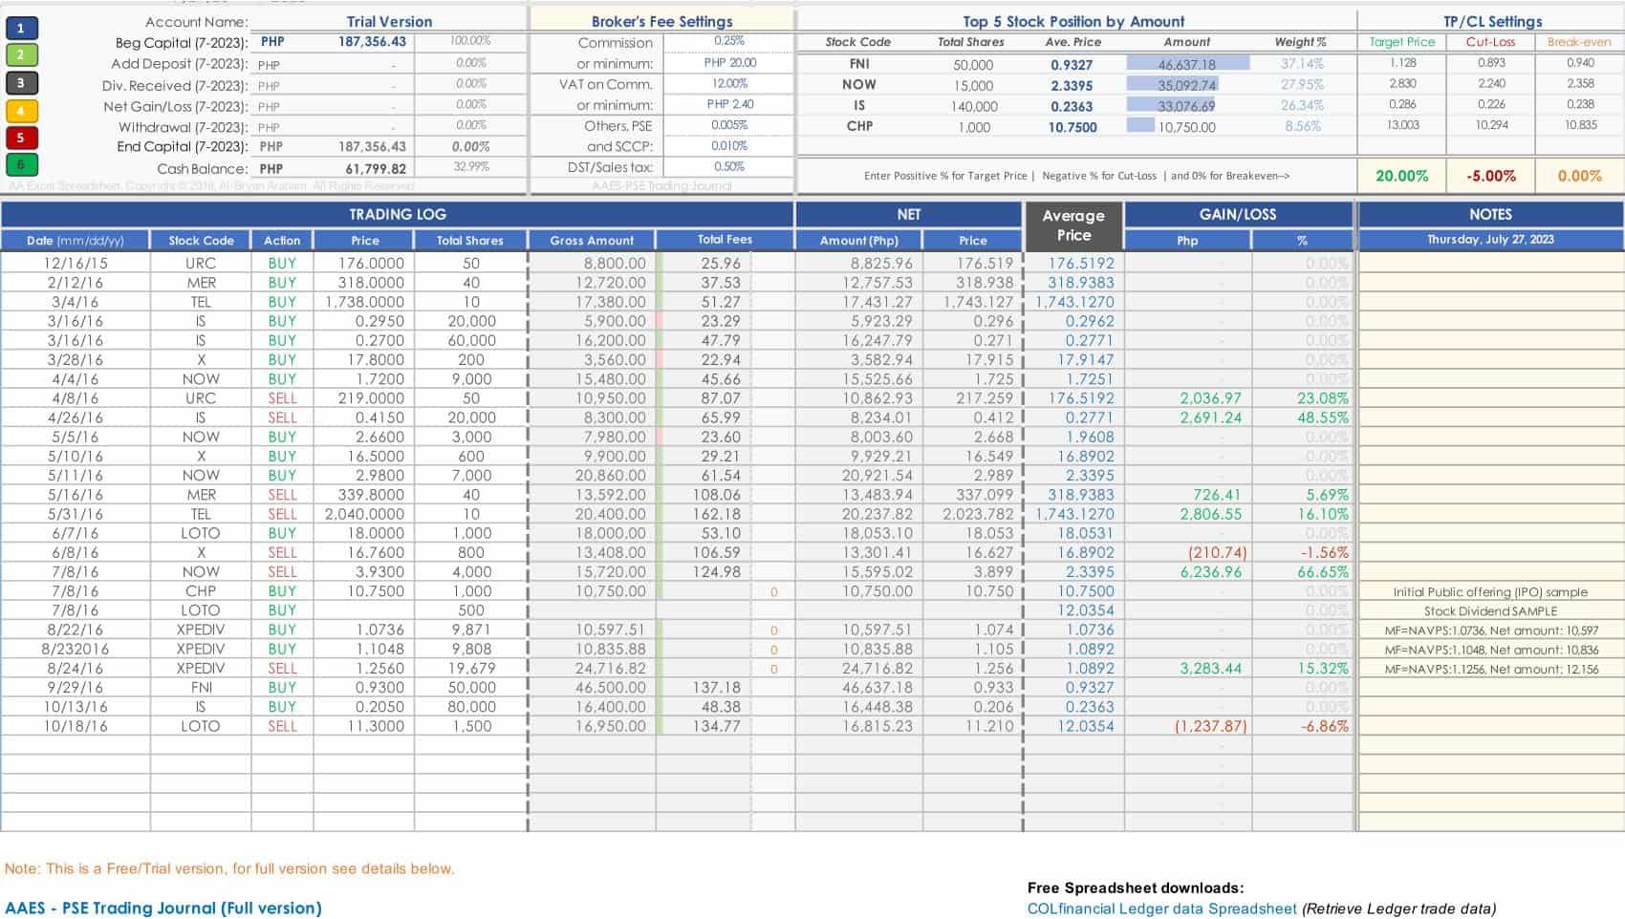The width and height of the screenshot is (1625, 919).
Task: Select the TEL price 1,738.0000 cell
Action: coord(364,302)
